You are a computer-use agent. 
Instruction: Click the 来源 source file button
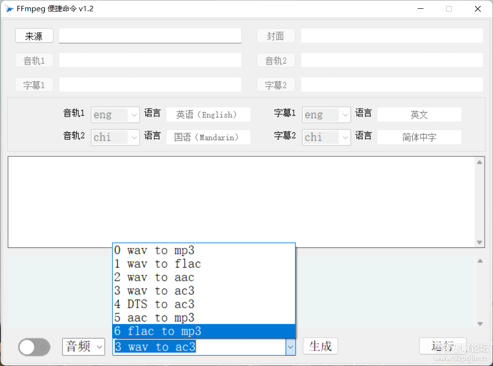click(34, 35)
